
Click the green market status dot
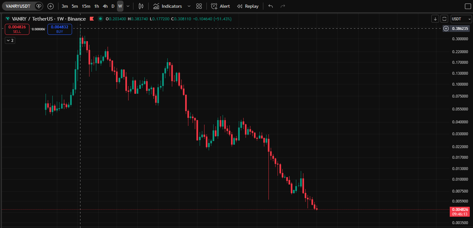101,19
